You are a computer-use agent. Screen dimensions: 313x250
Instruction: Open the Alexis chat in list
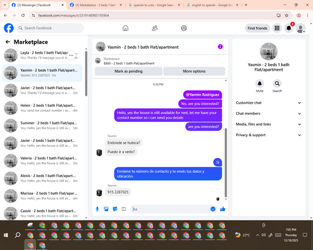pyautogui.click(x=42, y=178)
